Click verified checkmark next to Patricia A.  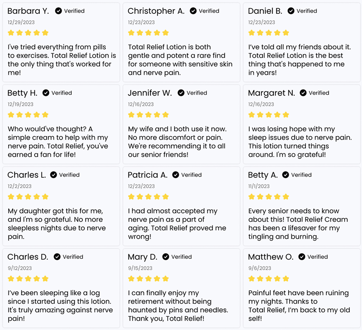coord(176,175)
